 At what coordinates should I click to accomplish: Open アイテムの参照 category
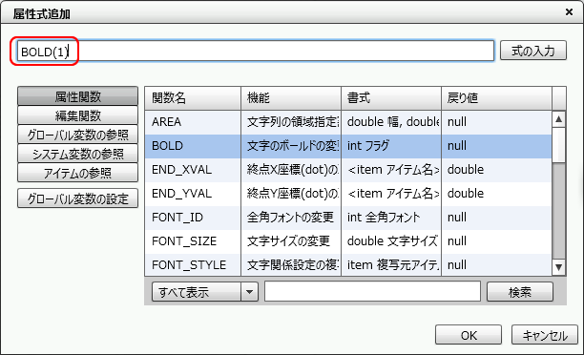(x=77, y=173)
